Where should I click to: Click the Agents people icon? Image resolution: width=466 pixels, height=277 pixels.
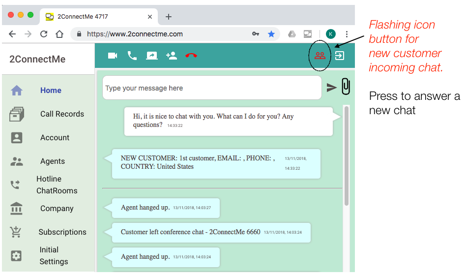click(17, 161)
